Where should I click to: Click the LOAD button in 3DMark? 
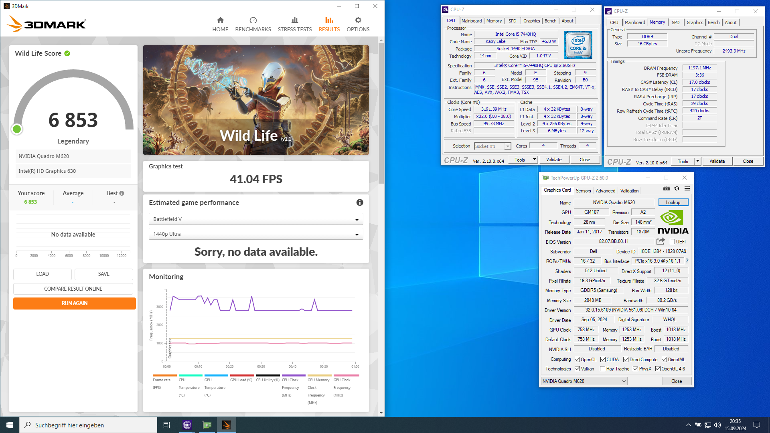point(43,274)
